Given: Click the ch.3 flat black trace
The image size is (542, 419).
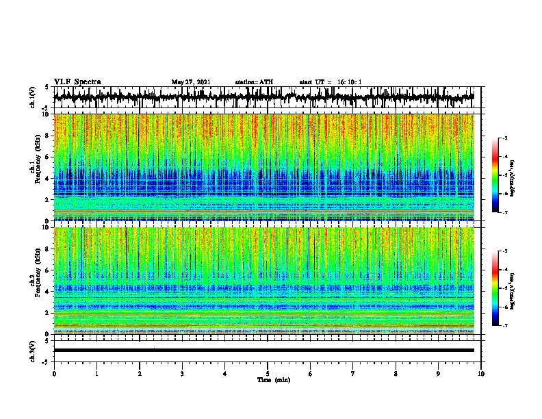Looking at the screenshot, I should (263, 351).
